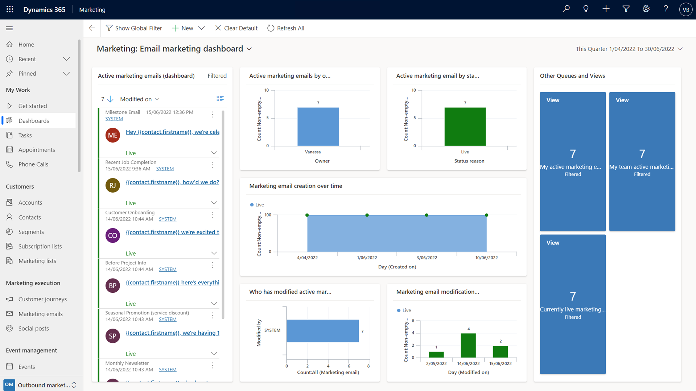Open the dashboard selector dropdown
Screen dimensions: 696x391
click(x=249, y=49)
